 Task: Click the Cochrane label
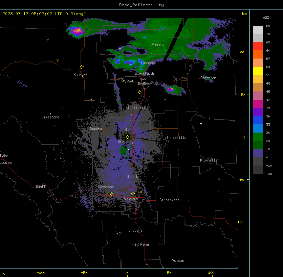pos(106,187)
